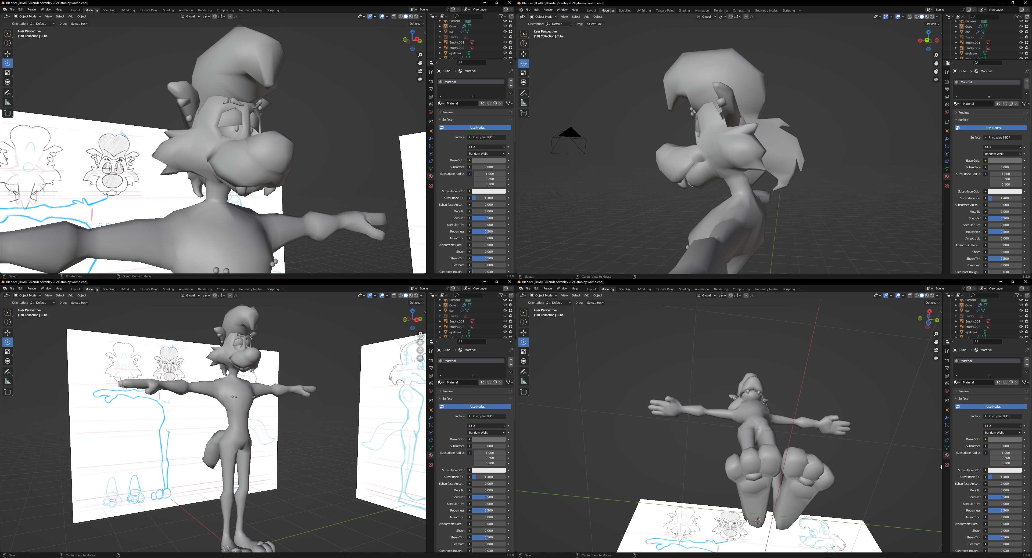Expand Preview panel in top-right properties
This screenshot has width=1032, height=558.
(963, 113)
